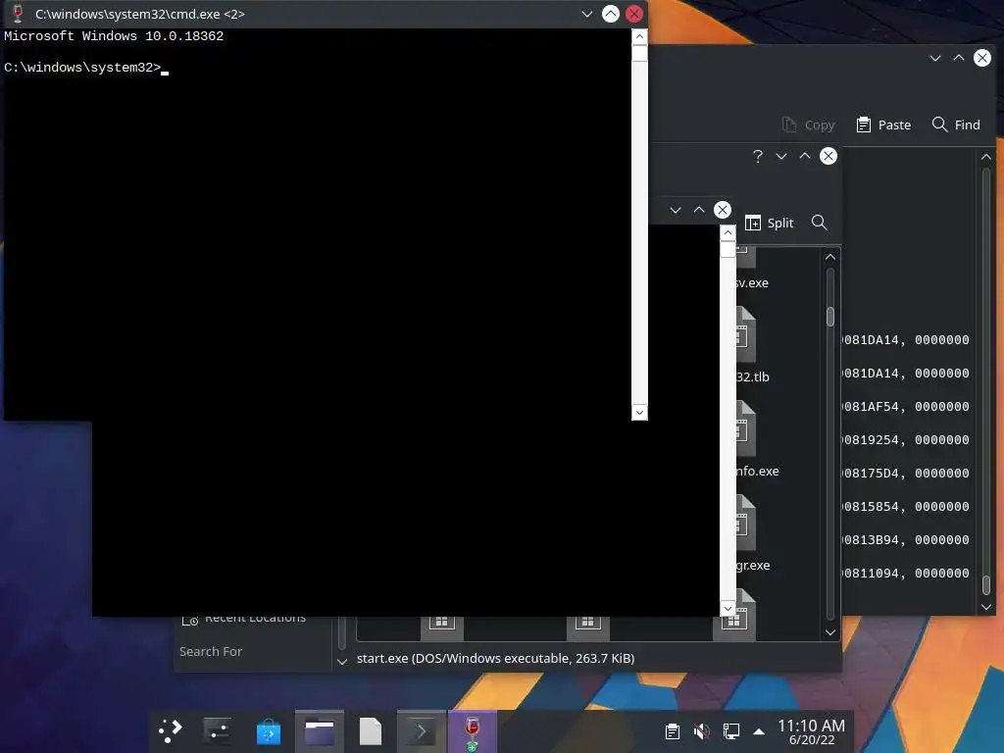Open clipboard tray icon

pyautogui.click(x=672, y=731)
